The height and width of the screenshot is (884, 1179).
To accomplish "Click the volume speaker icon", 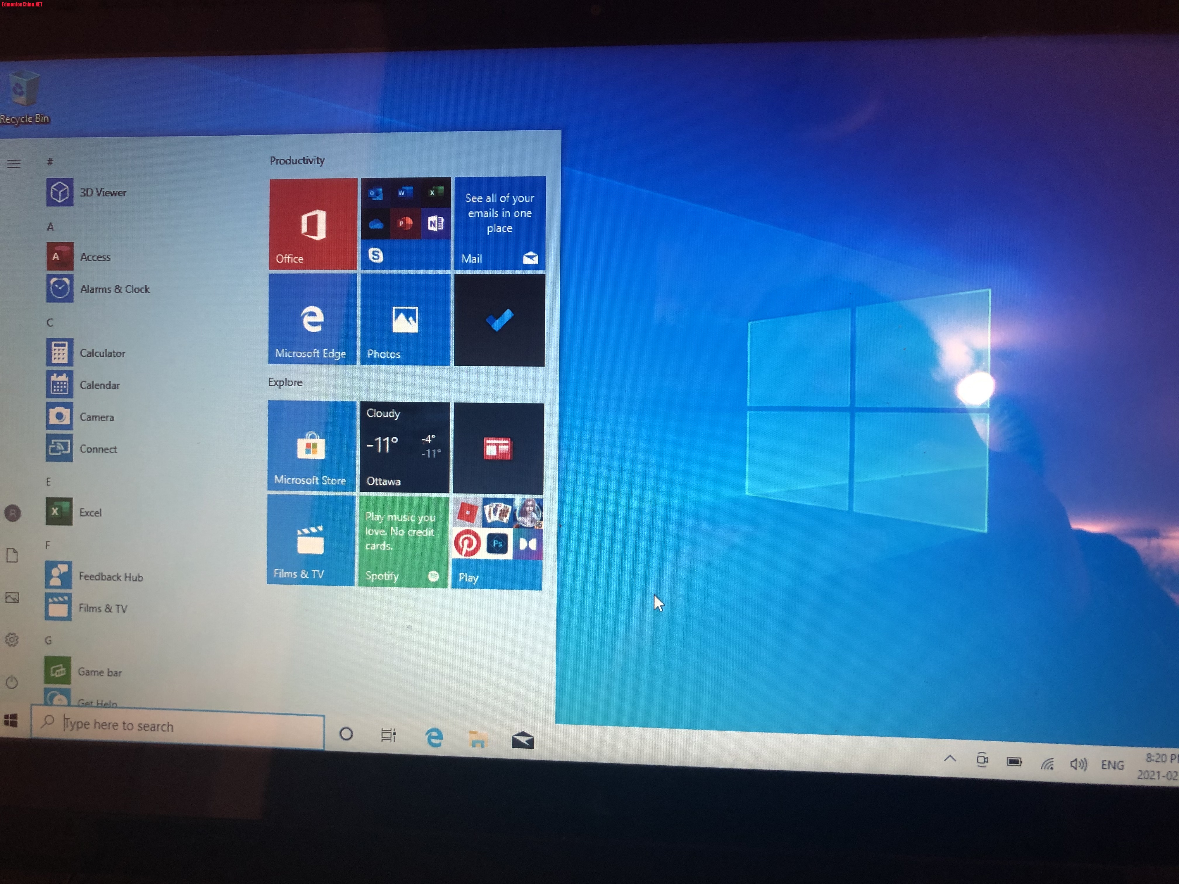I will click(1078, 764).
